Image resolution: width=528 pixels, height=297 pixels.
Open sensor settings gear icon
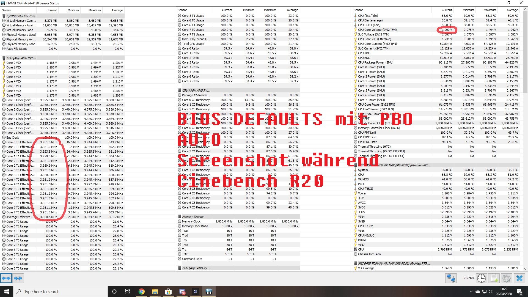point(506,278)
